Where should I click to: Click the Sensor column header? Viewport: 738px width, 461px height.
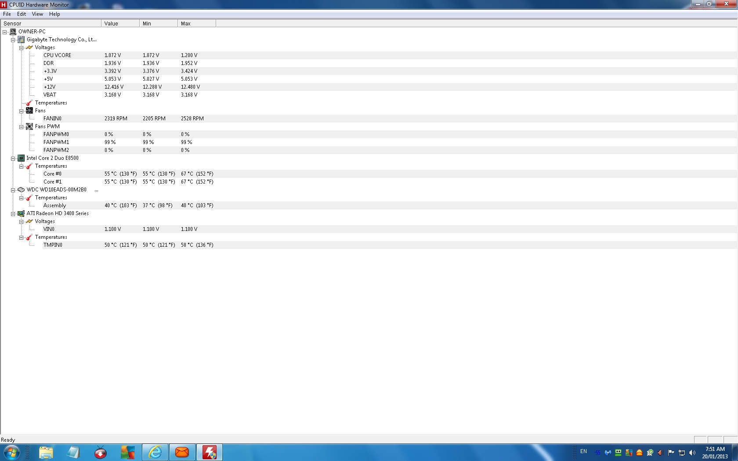click(x=51, y=23)
